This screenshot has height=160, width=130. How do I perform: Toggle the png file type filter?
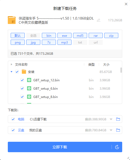point(18,42)
